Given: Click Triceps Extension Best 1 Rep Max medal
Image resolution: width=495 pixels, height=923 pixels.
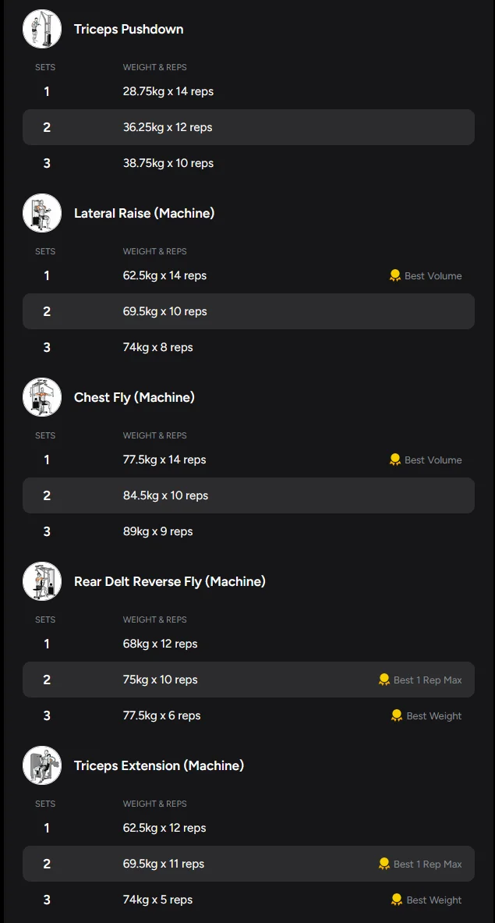Looking at the screenshot, I should click(384, 864).
